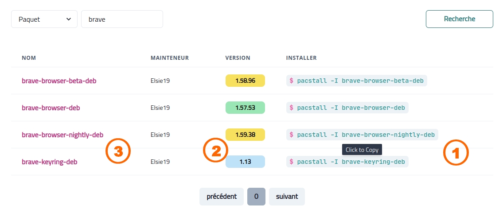Click the yellow 1.59.38 version badge

coord(245,135)
